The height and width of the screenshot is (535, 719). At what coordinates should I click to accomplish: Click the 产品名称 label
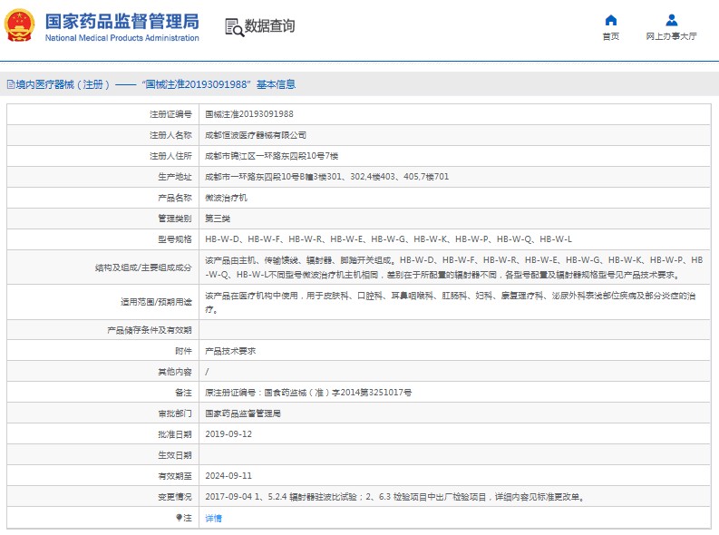pyautogui.click(x=175, y=198)
